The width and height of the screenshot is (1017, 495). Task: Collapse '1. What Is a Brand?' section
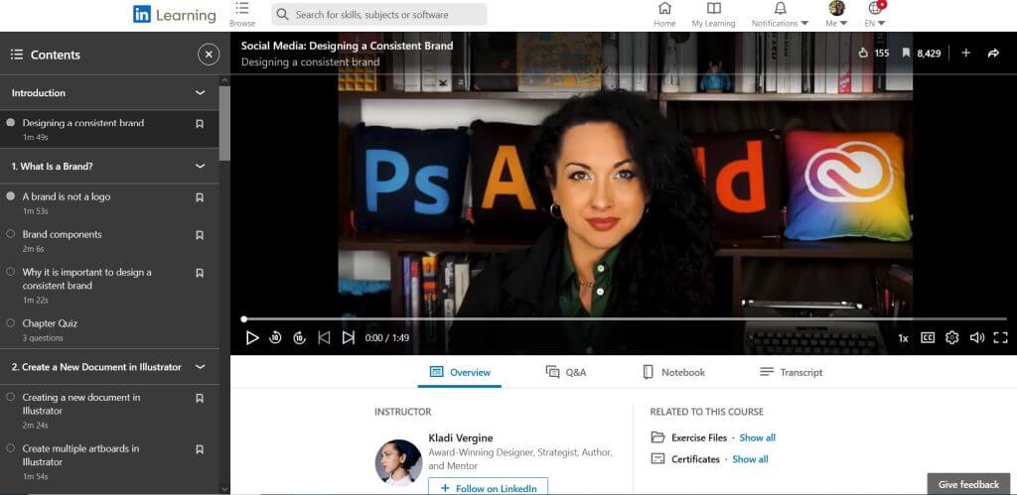tap(200, 167)
